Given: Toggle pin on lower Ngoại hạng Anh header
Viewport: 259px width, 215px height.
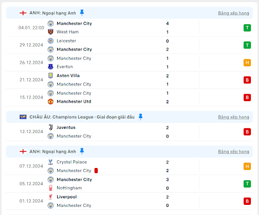Looking at the screenshot, I should point(82,151).
